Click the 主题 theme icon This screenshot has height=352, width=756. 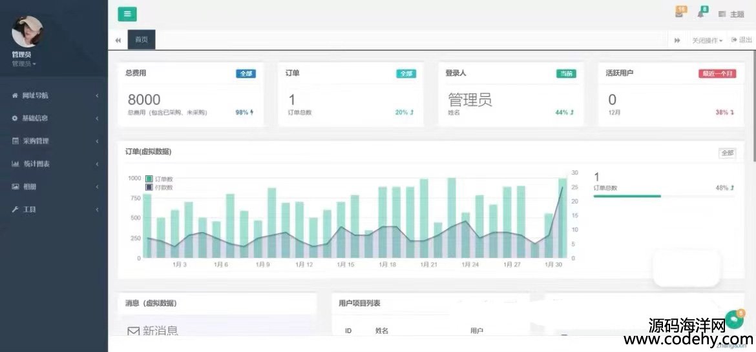731,14
